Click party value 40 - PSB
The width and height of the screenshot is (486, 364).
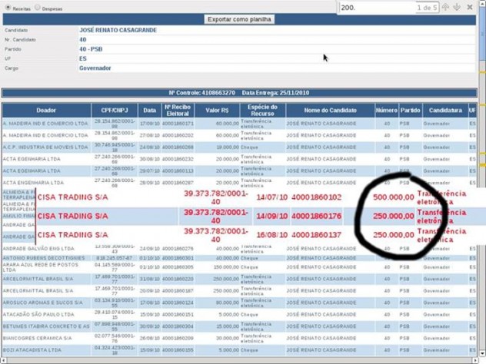91,49
